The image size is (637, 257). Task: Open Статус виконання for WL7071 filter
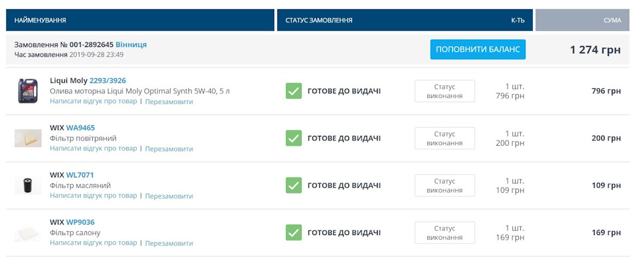click(445, 185)
